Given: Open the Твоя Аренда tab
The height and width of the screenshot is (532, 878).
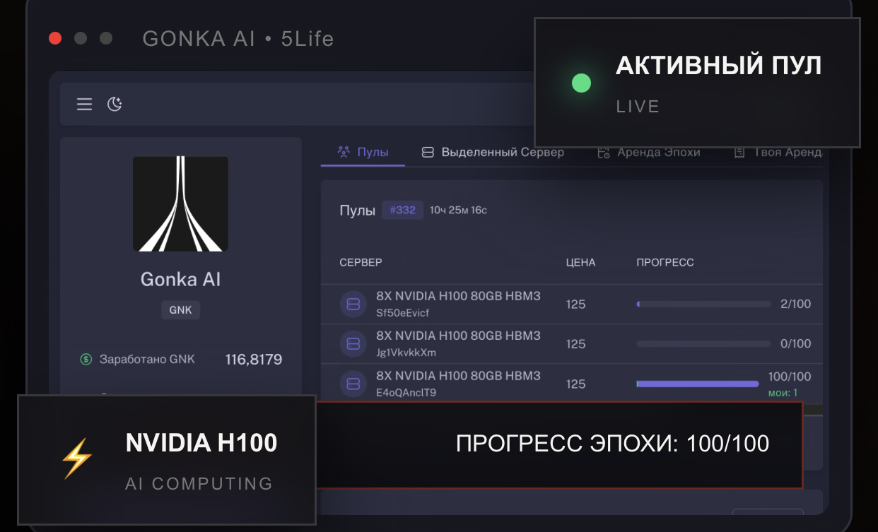Looking at the screenshot, I should [x=778, y=152].
